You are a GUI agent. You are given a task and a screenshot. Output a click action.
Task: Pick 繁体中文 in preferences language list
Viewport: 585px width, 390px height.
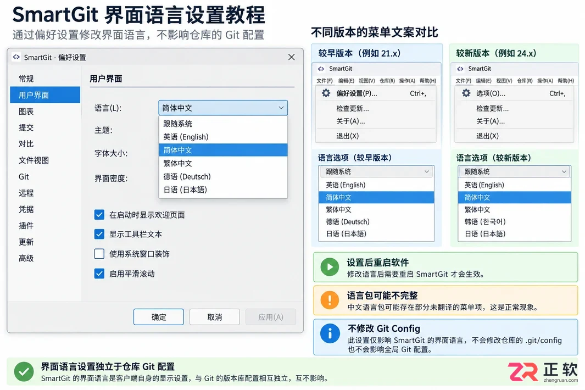coord(223,163)
